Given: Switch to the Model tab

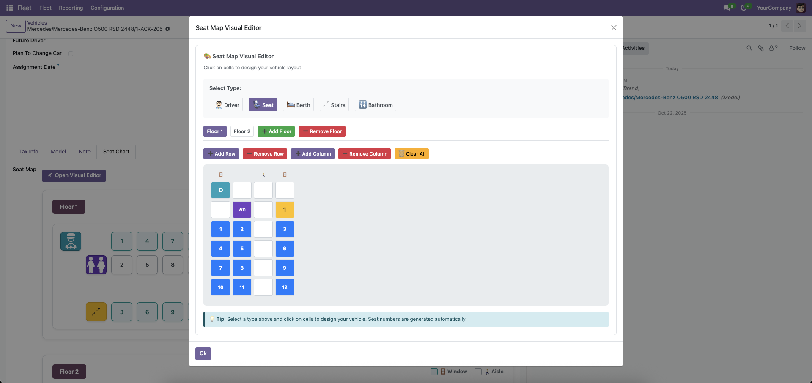Looking at the screenshot, I should pyautogui.click(x=58, y=152).
